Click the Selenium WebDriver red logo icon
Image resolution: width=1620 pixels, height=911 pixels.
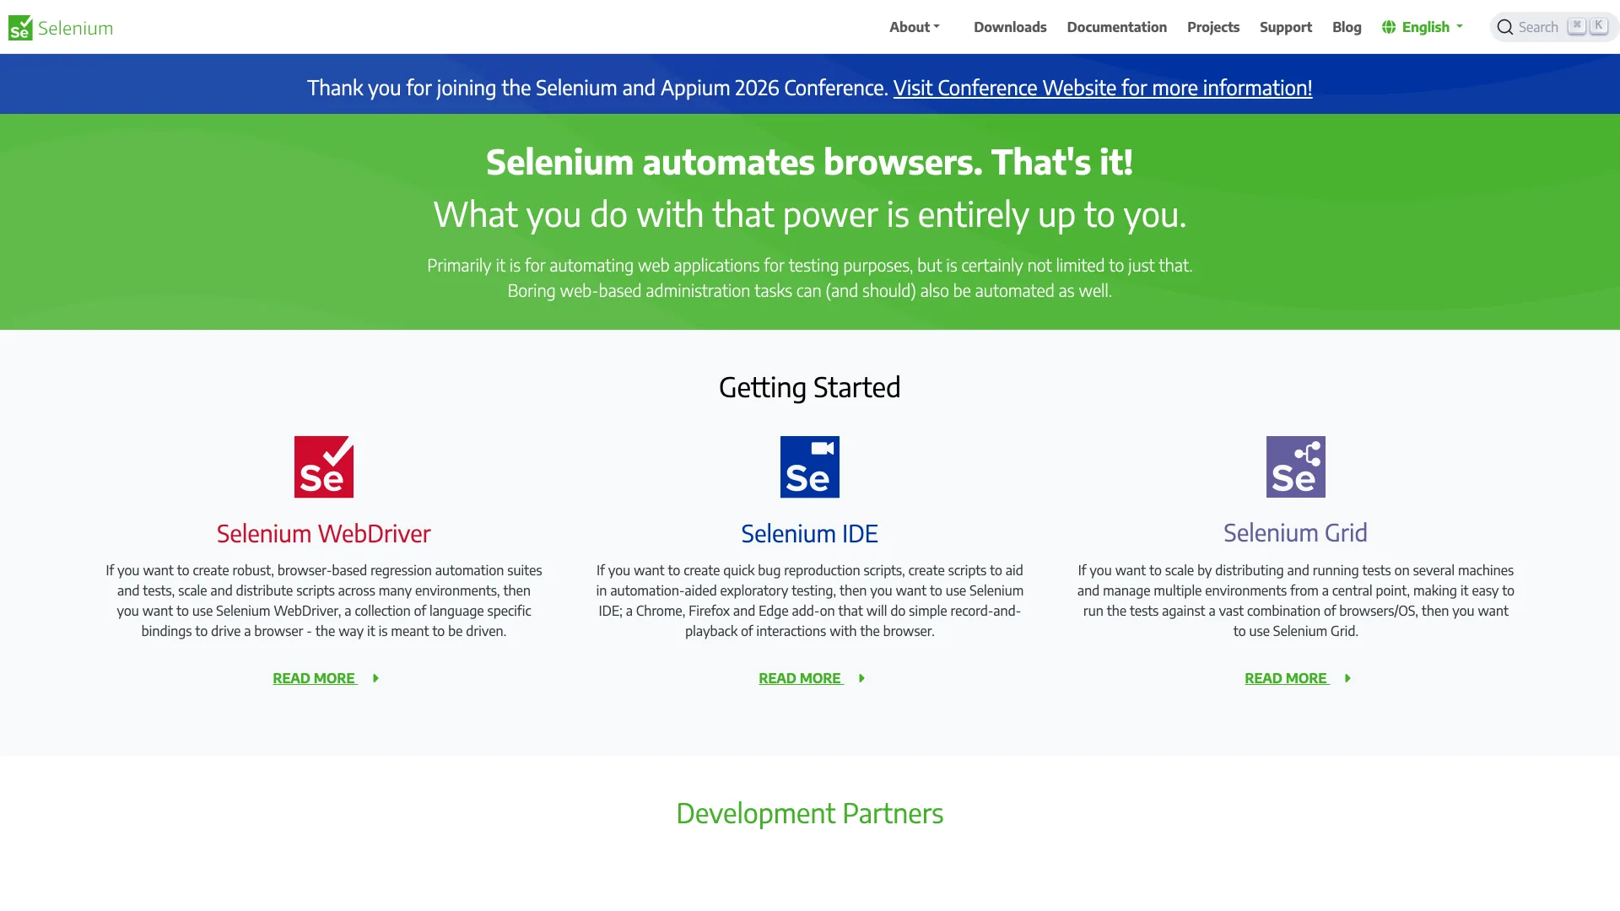(x=324, y=466)
